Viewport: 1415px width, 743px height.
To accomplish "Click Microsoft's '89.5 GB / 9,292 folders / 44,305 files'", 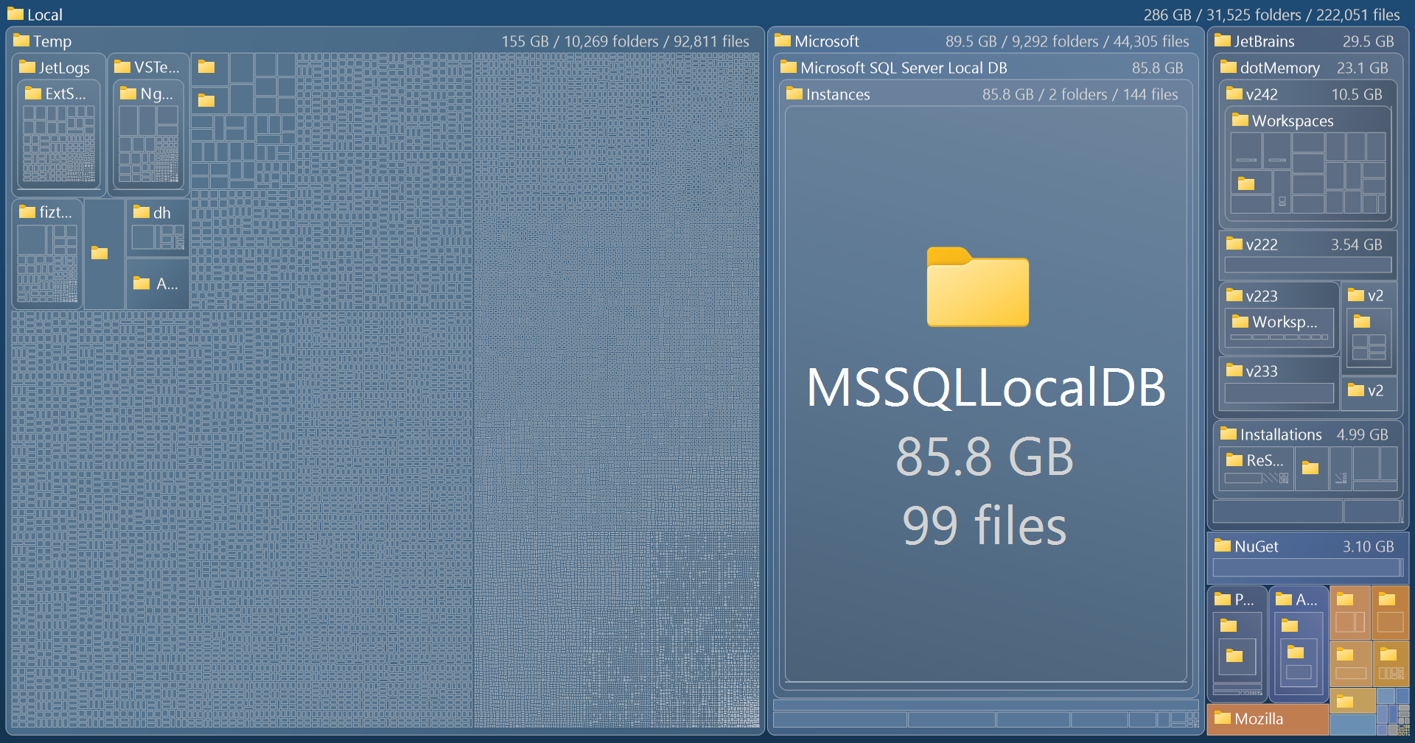I will [x=1067, y=41].
